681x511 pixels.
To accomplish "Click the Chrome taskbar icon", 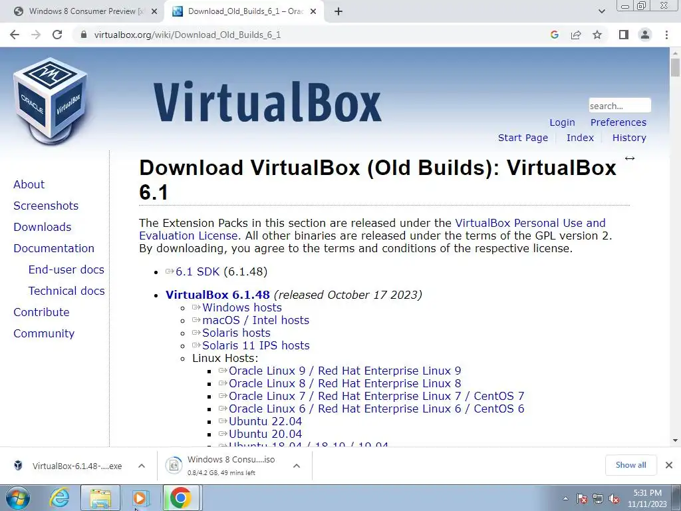I will [x=181, y=498].
